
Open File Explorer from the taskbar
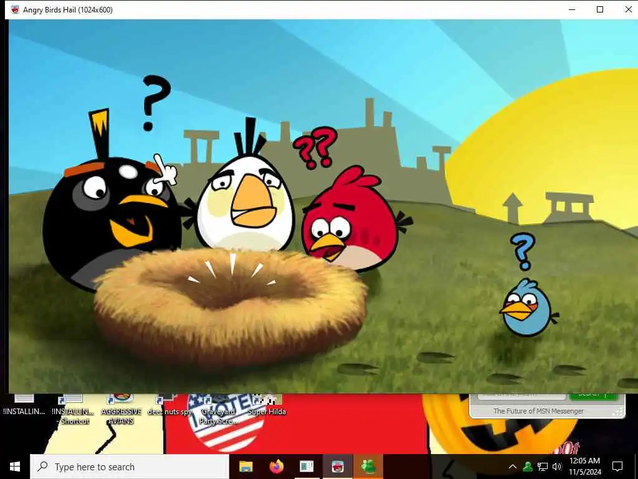tap(245, 467)
